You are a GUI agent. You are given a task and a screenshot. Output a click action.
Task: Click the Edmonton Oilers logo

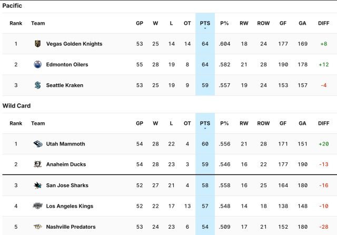click(38, 64)
